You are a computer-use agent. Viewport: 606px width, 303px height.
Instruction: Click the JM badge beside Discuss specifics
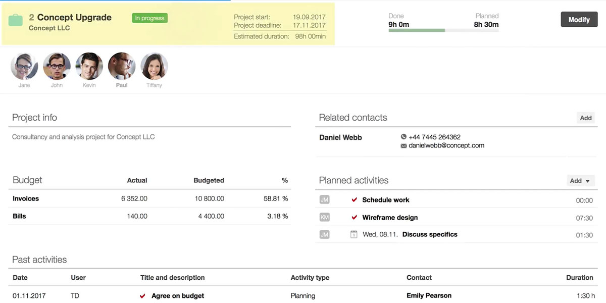324,234
